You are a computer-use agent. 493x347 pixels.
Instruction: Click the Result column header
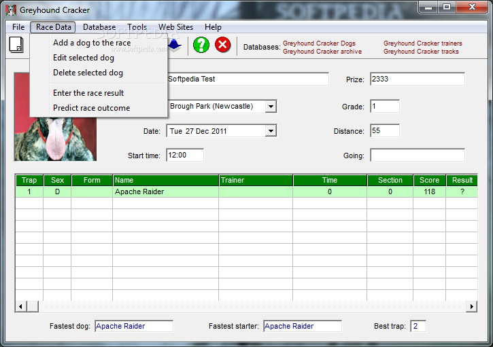click(x=462, y=180)
